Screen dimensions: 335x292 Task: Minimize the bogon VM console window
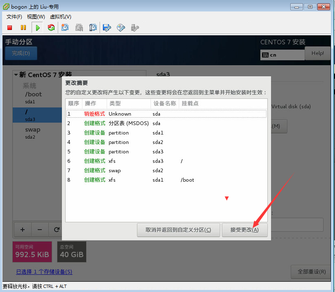296,7
